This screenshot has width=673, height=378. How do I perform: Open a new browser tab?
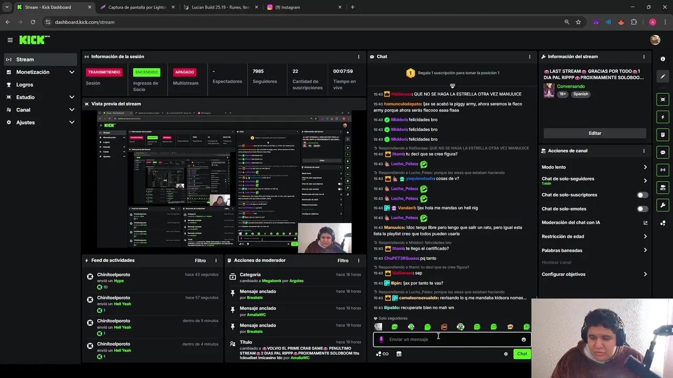352,7
